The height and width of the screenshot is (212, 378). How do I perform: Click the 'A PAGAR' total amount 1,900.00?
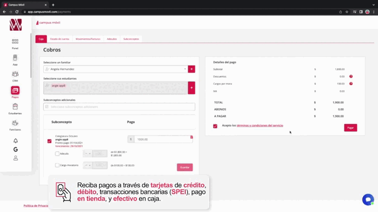coord(338,116)
